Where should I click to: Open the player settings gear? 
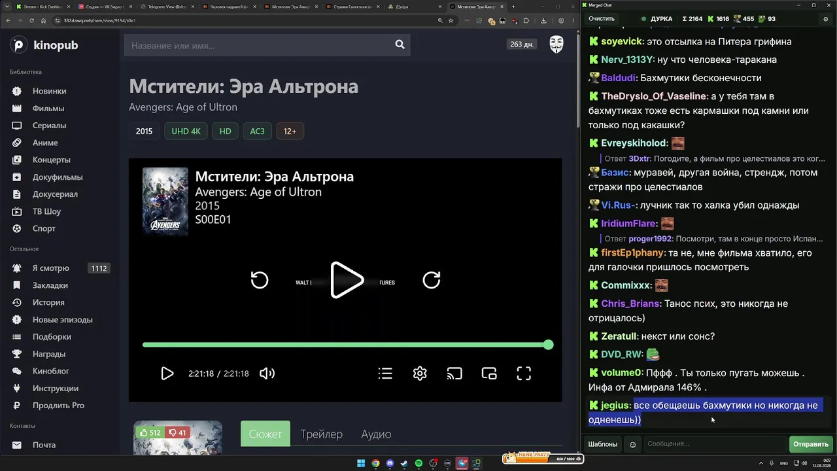(x=420, y=374)
